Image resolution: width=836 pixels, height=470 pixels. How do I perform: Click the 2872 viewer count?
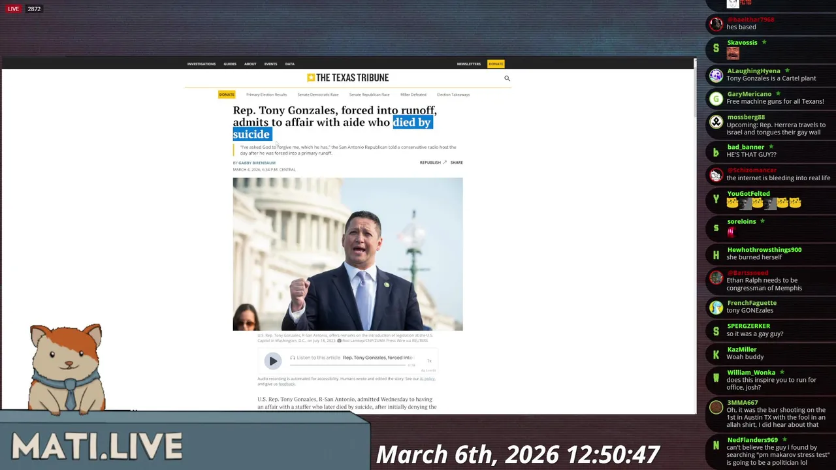coord(34,9)
